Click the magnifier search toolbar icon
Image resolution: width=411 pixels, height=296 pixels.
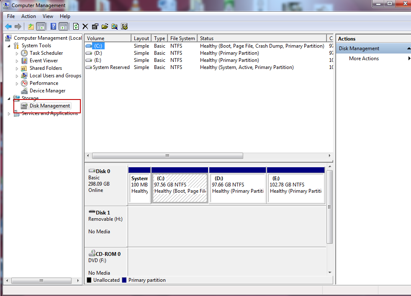(x=114, y=26)
